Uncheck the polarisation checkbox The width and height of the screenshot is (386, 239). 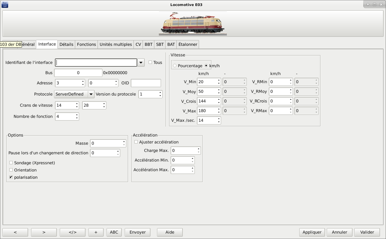[x=11, y=177]
